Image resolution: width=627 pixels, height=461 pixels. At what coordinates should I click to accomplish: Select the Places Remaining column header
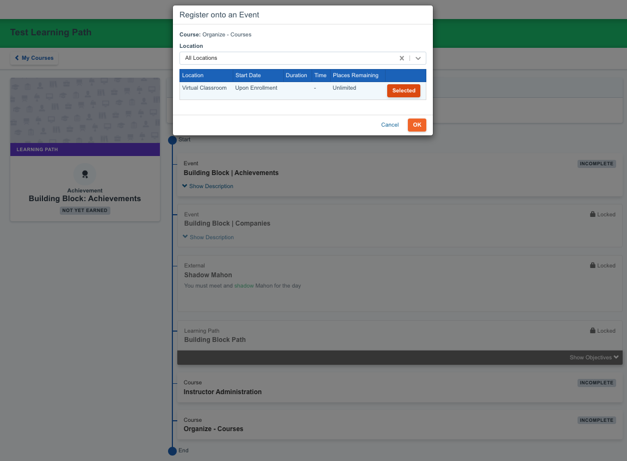356,75
